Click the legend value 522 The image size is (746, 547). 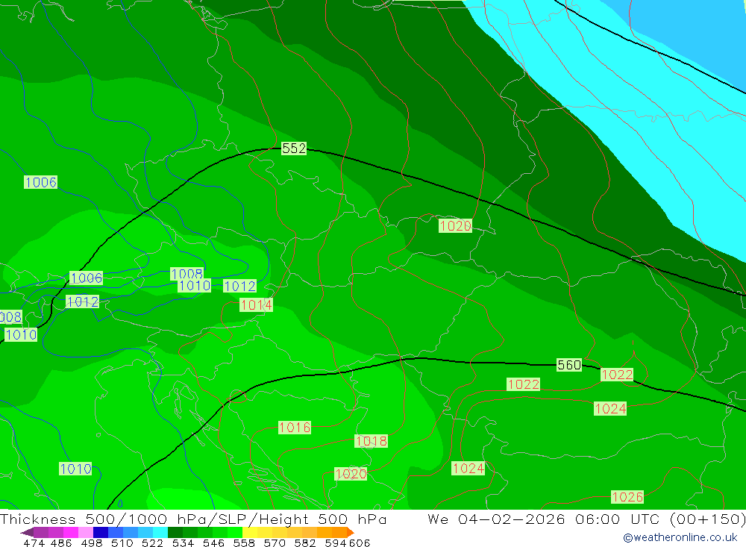pos(153,543)
